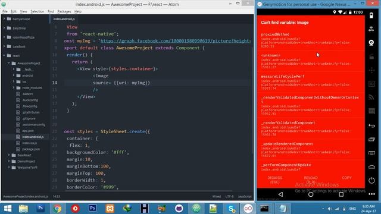
Task: Click the Mixed line-ending selector in status bar
Action: pyautogui.click(x=217, y=197)
